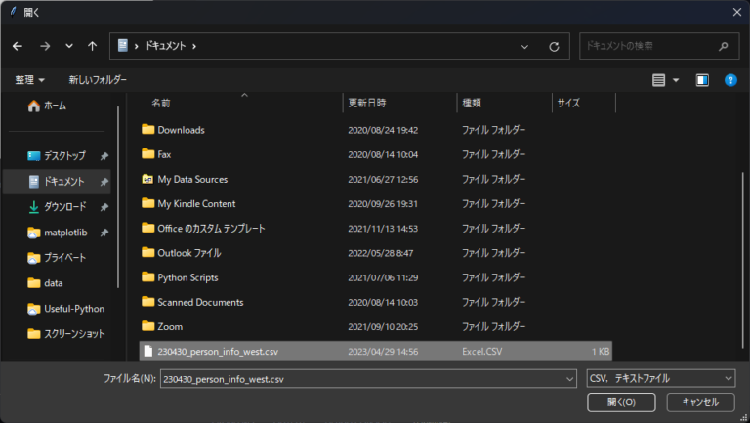Confirm with the 開く(O) button
The height and width of the screenshot is (423, 750).
[x=621, y=402]
